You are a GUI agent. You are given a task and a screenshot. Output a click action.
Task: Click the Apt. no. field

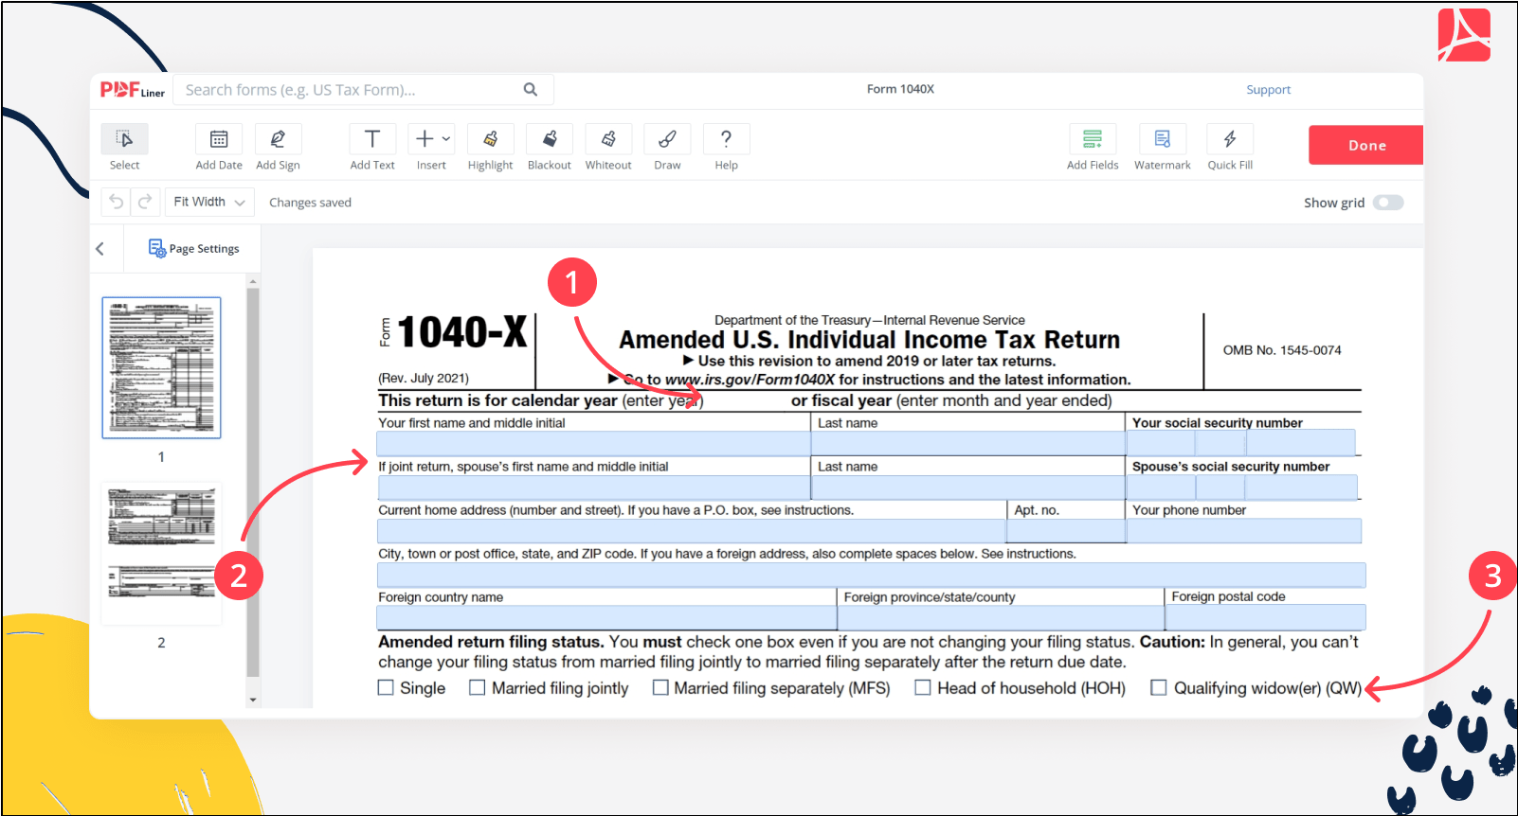tap(1066, 531)
